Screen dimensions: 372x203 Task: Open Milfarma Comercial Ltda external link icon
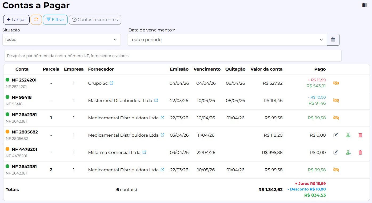pos(144,152)
